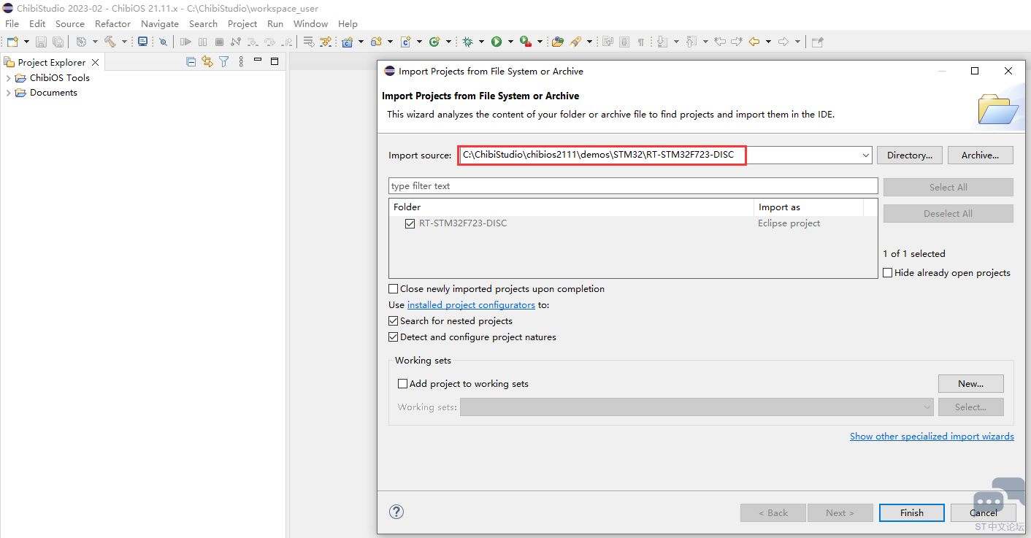The image size is (1031, 538).
Task: Open the Refactor menu
Action: tap(112, 23)
